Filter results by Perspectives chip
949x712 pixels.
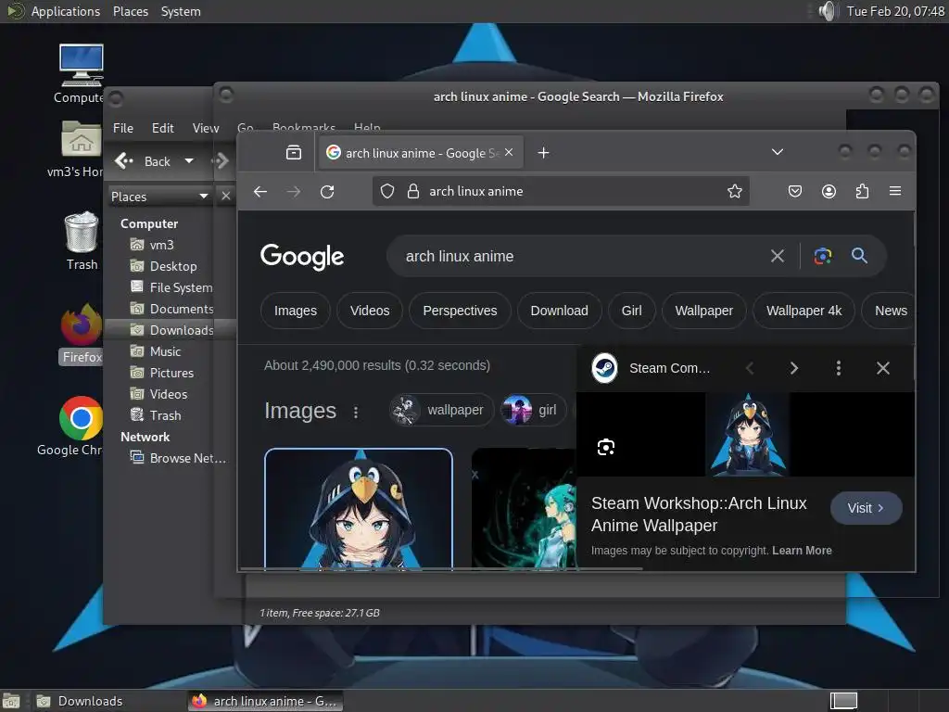pos(460,311)
